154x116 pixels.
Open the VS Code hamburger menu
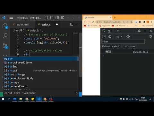[11, 18]
